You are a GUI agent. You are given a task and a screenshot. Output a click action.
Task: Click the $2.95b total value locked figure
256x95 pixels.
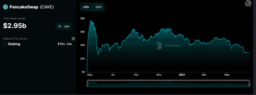coord(15,26)
